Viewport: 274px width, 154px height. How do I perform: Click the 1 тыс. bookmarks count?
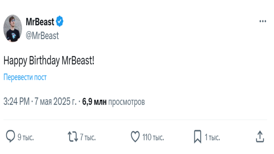coord(212,137)
